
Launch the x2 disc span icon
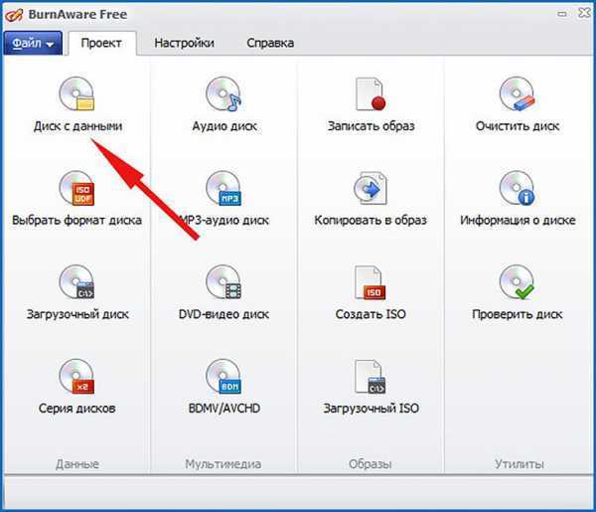76,376
